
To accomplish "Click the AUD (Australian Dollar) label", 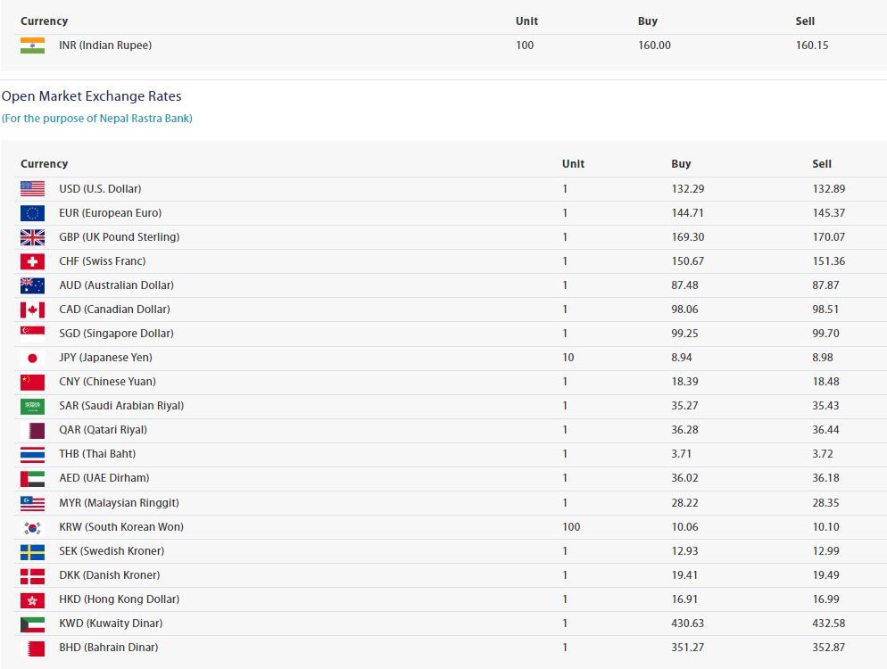I will [116, 285].
